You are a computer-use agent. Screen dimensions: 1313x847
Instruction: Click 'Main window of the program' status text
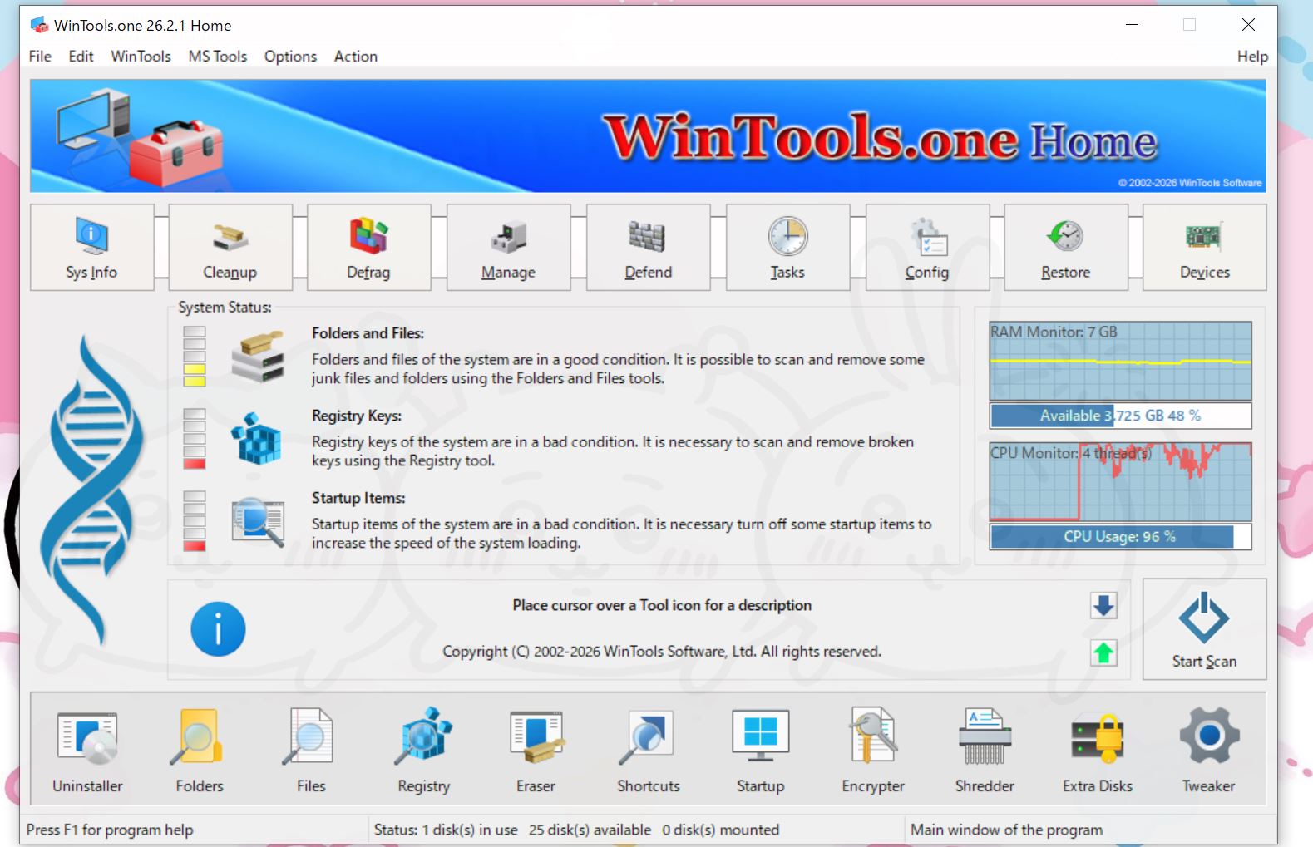click(1006, 830)
